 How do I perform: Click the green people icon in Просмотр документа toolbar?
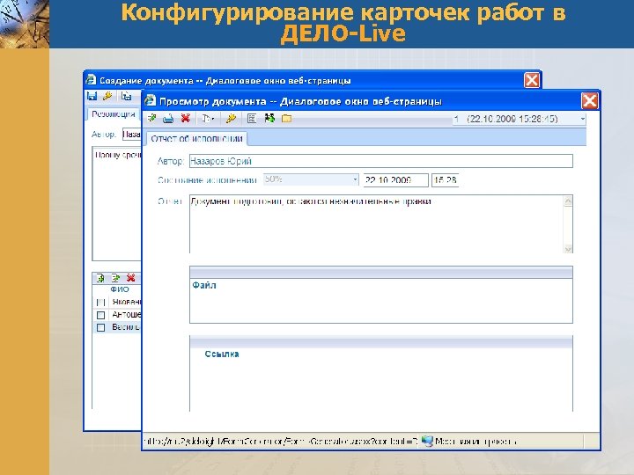point(269,118)
